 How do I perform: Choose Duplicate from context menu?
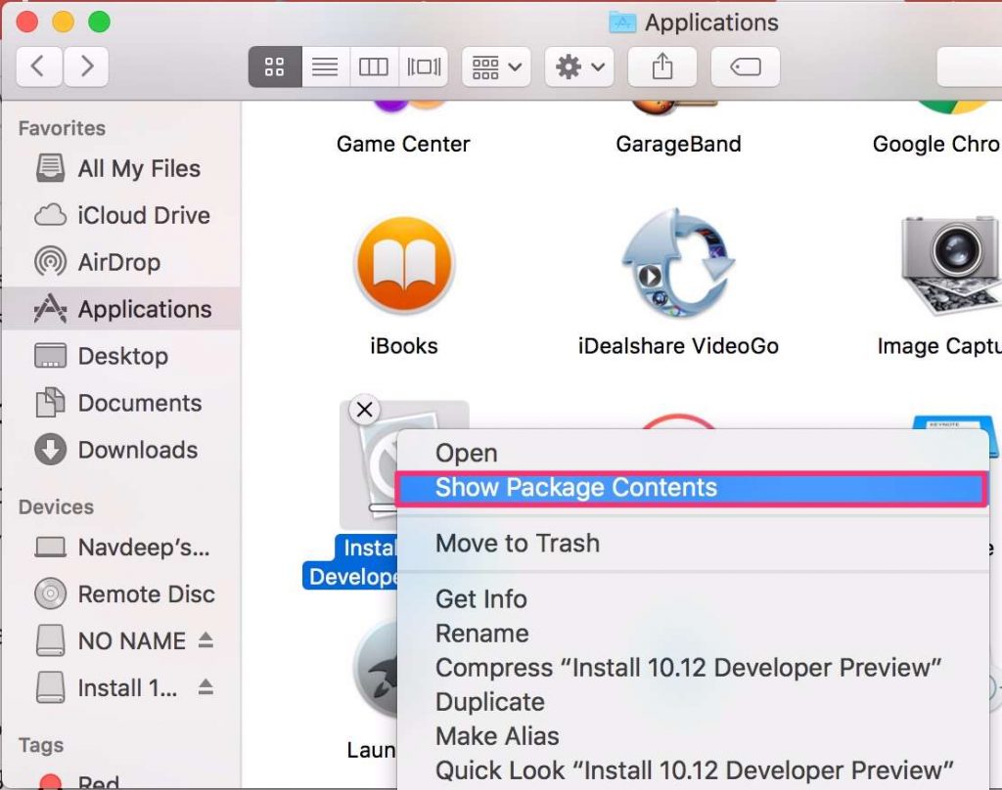coord(693,702)
